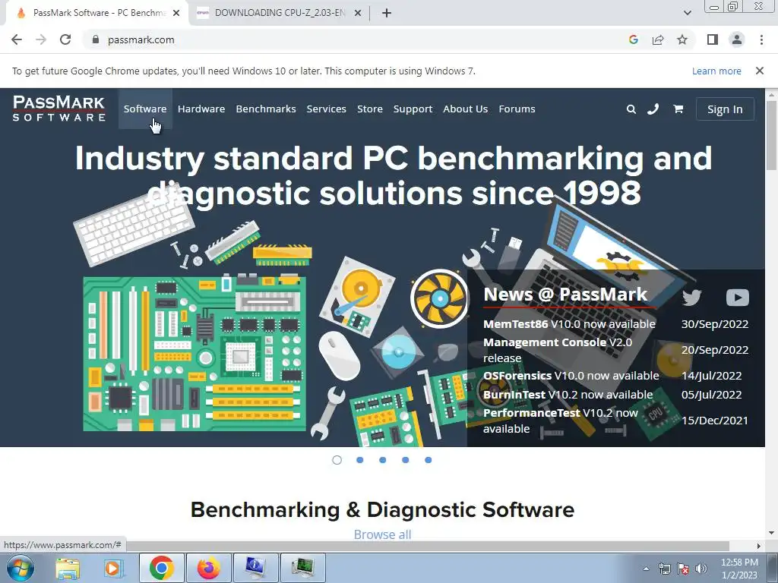Open the taskbar clock and date
The width and height of the screenshot is (778, 583).
click(739, 569)
